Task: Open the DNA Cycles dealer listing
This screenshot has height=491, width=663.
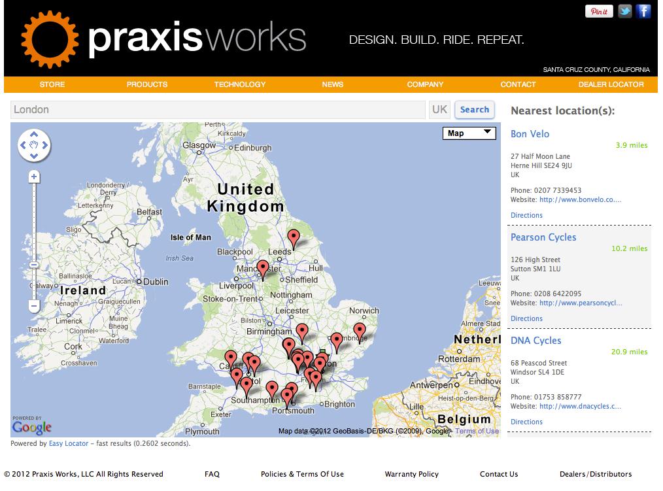Action: point(535,341)
